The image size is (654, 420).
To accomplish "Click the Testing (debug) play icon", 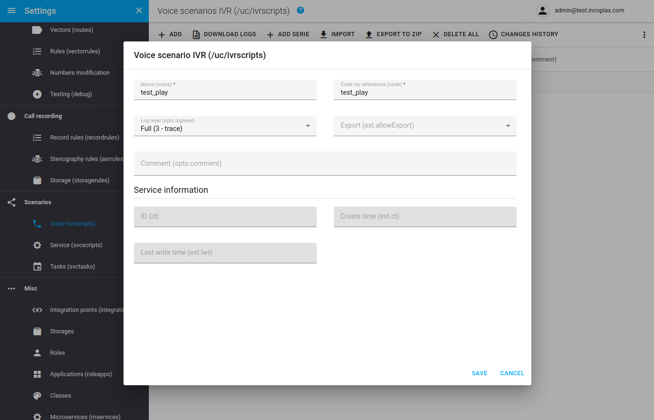I will click(37, 94).
